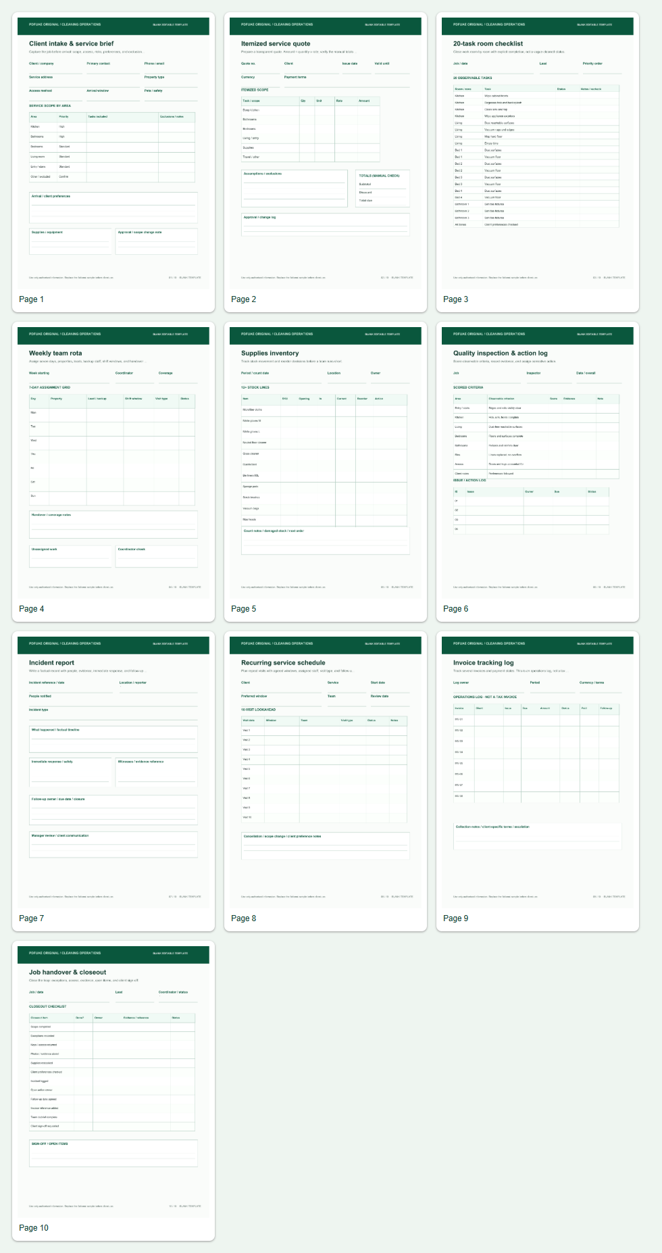Click the 'Recurring service schedule' heading
This screenshot has height=1253, width=662.
(283, 662)
